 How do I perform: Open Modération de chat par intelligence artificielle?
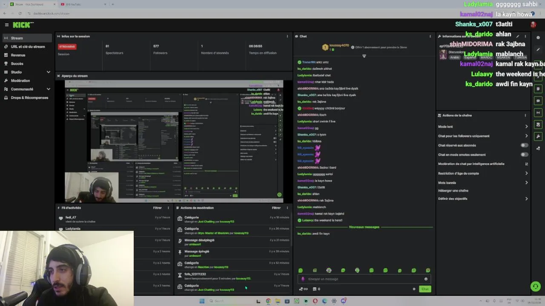coord(483,164)
